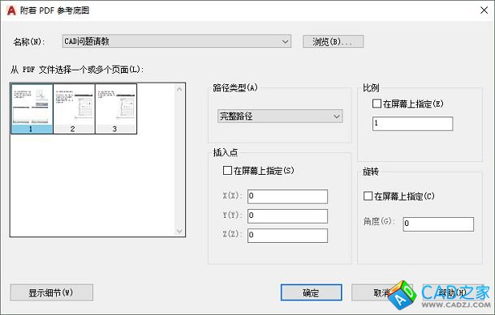The width and height of the screenshot is (495, 315).
Task: Click page list scroll down arrow
Action: (x=179, y=232)
